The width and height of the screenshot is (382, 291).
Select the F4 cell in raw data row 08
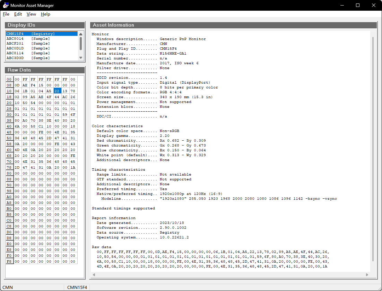[x=33, y=85]
